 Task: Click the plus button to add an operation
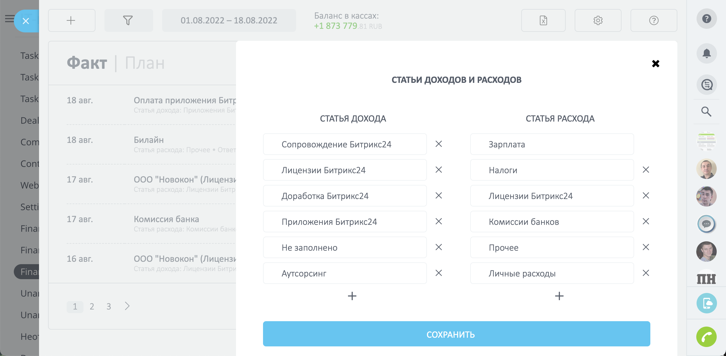click(x=71, y=20)
